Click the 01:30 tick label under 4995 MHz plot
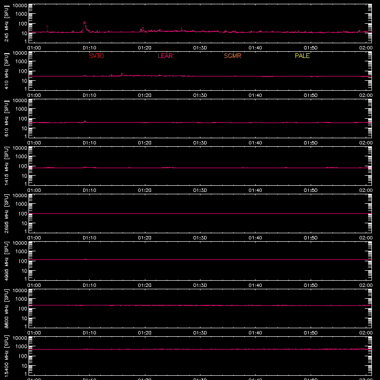The height and width of the screenshot is (380, 380). 200,285
